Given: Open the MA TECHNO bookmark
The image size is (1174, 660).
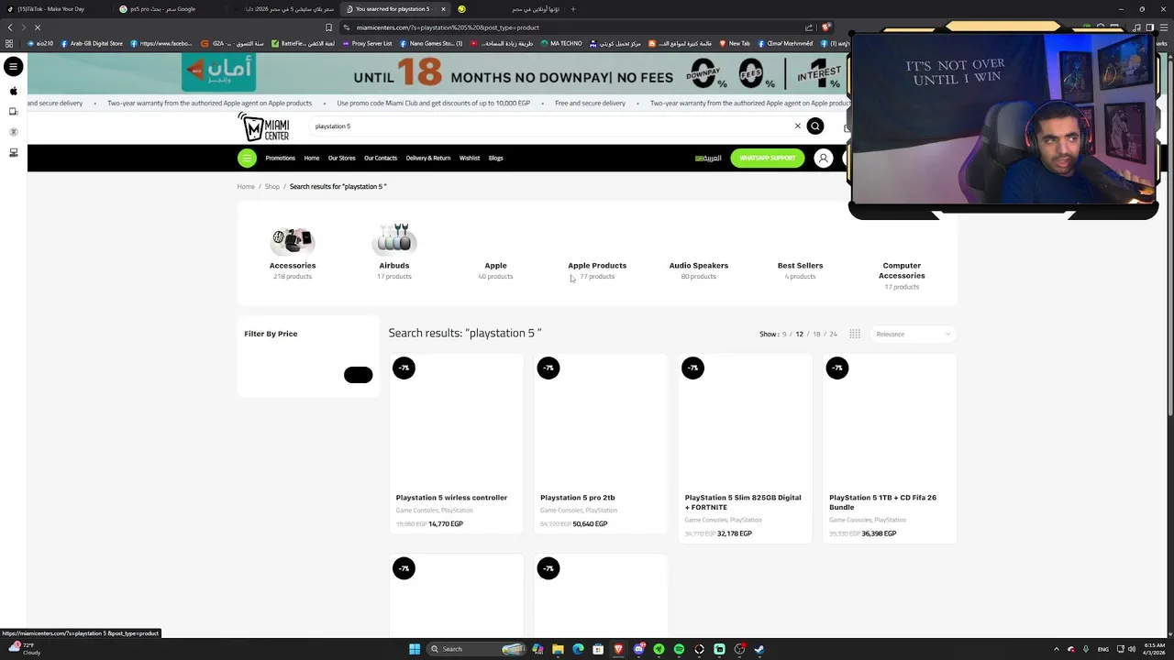Looking at the screenshot, I should click(x=561, y=43).
